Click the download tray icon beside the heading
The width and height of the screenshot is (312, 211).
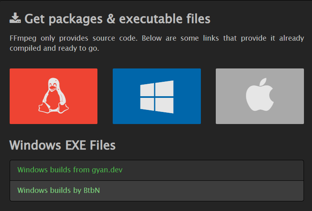tap(15, 18)
